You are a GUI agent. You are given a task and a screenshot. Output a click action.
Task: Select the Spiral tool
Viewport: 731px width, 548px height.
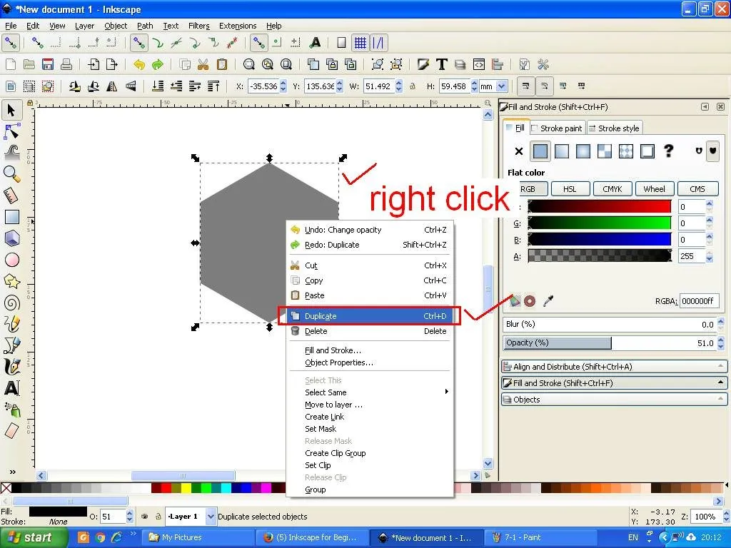point(11,303)
